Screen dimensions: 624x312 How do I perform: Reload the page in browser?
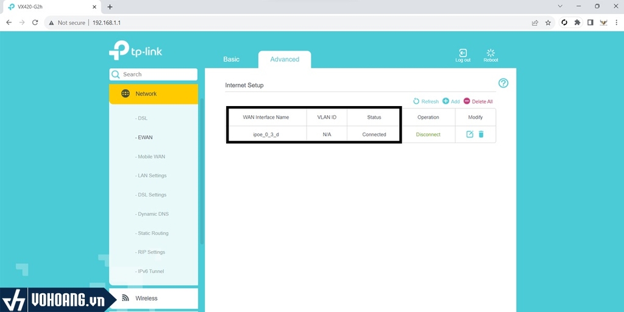pyautogui.click(x=35, y=23)
